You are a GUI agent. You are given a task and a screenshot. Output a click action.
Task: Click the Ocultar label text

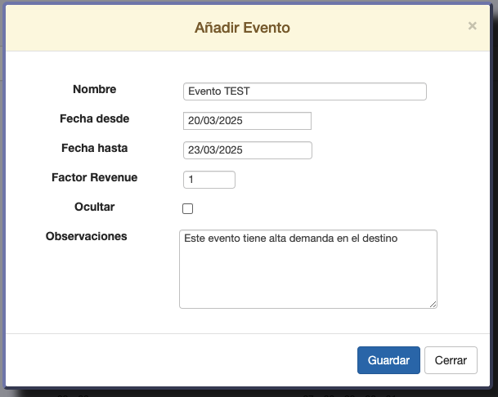[94, 207]
